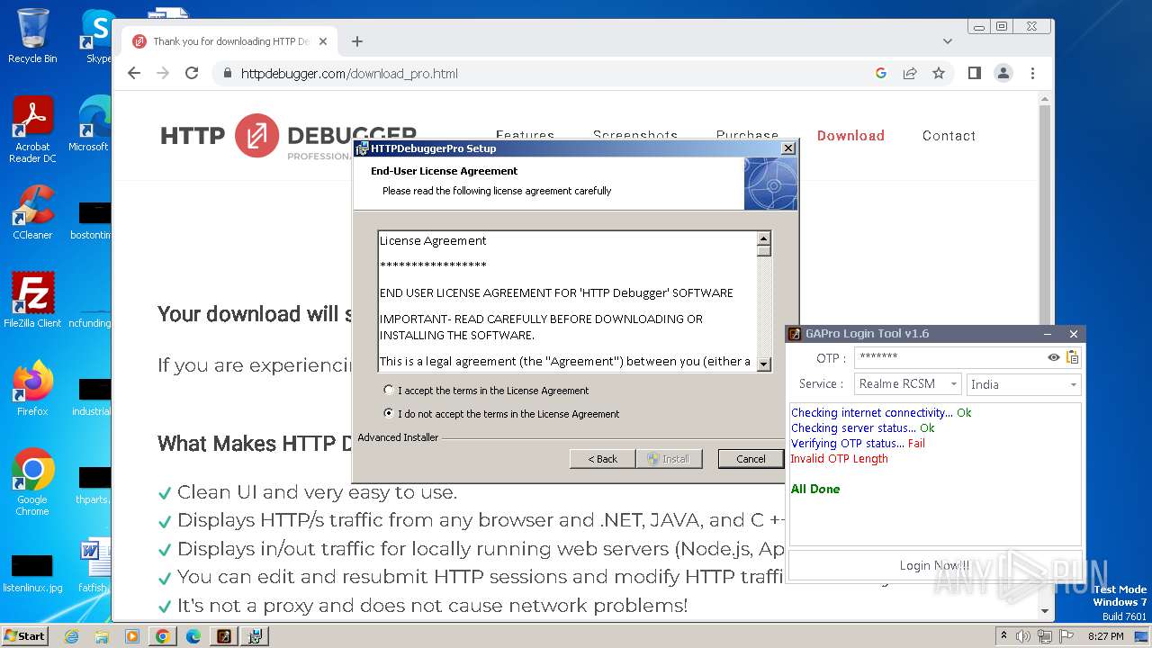1152x648 pixels.
Task: Reload the httpdebugger page
Action: click(192, 73)
